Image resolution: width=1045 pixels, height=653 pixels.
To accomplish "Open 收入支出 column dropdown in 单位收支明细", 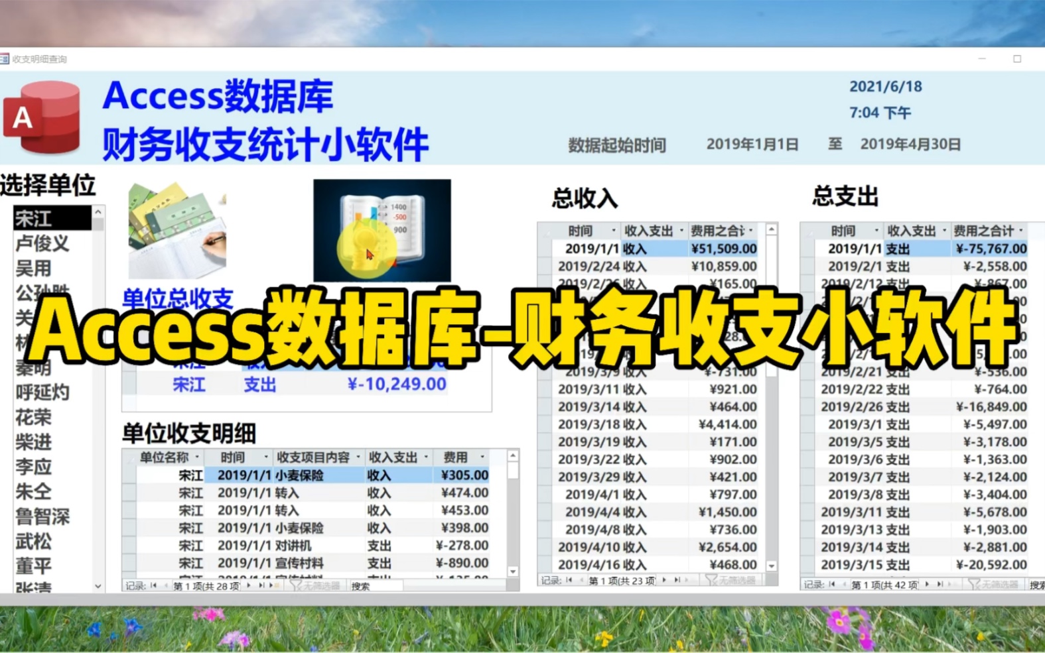I will (426, 457).
